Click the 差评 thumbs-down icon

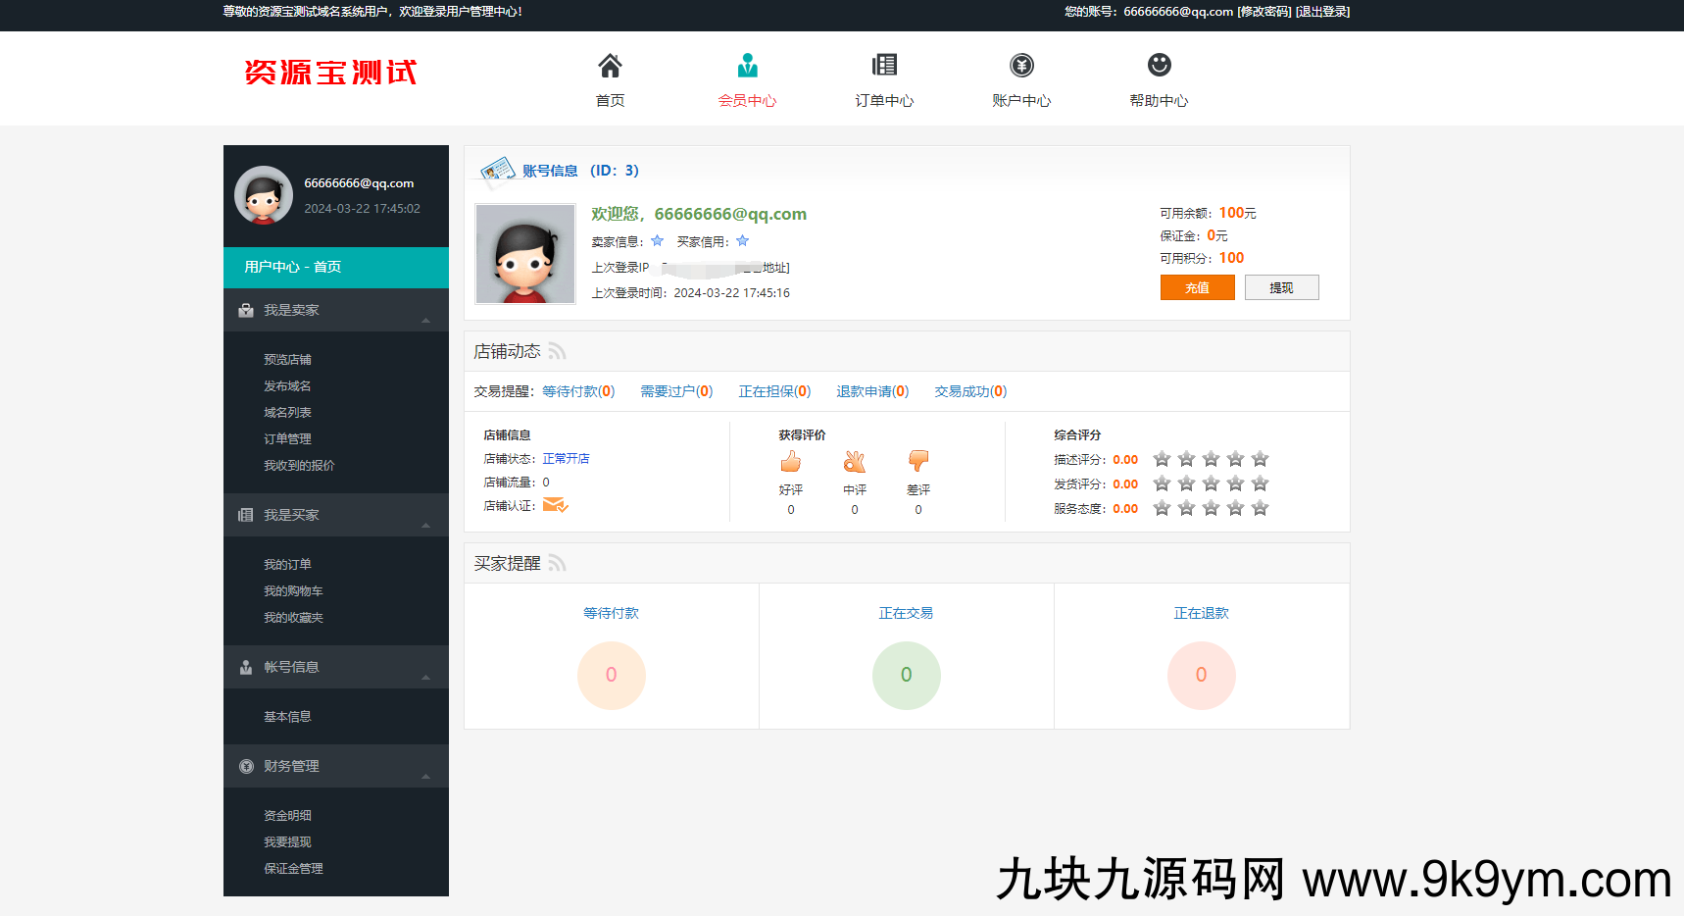pos(918,461)
